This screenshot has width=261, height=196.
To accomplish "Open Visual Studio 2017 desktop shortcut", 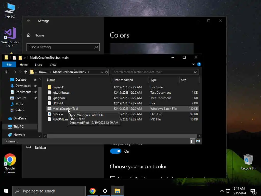I will 10,37.
